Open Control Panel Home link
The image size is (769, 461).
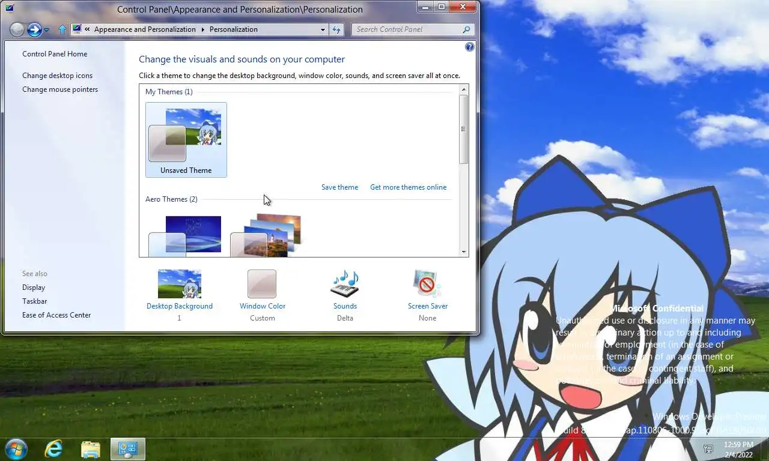[x=55, y=54]
